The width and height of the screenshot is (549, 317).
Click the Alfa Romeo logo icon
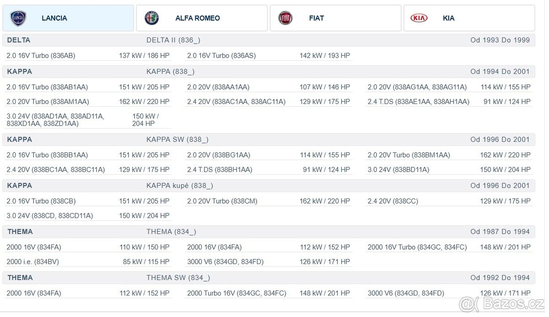pyautogui.click(x=152, y=18)
